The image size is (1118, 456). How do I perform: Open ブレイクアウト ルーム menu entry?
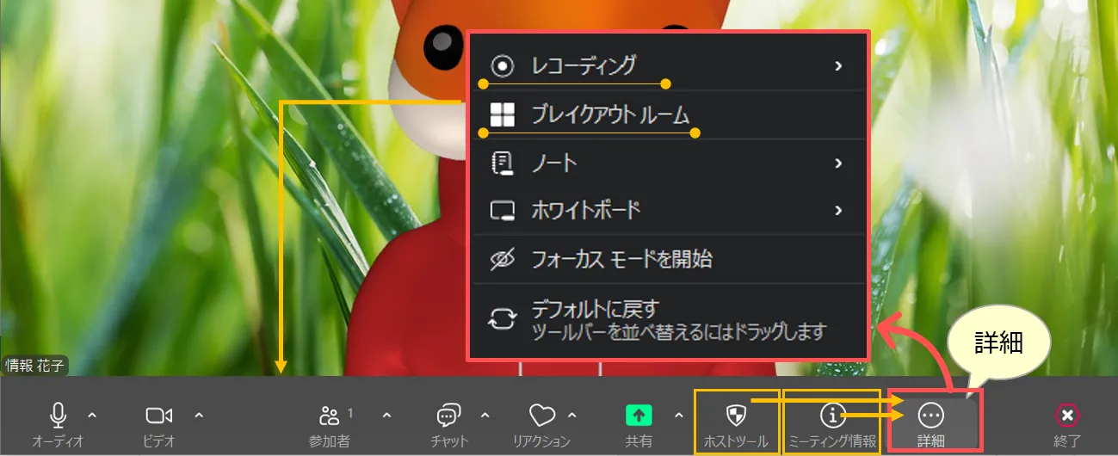click(x=669, y=114)
